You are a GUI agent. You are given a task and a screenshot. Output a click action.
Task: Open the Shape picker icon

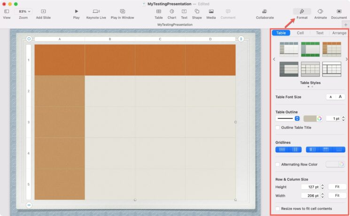pyautogui.click(x=197, y=11)
